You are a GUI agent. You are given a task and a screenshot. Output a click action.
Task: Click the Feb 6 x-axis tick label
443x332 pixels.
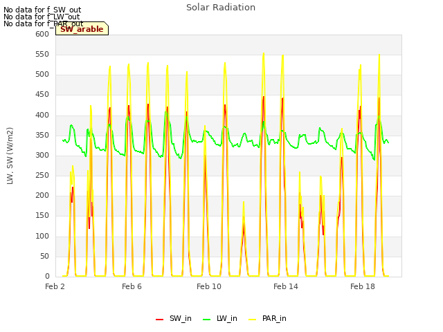(132, 286)
